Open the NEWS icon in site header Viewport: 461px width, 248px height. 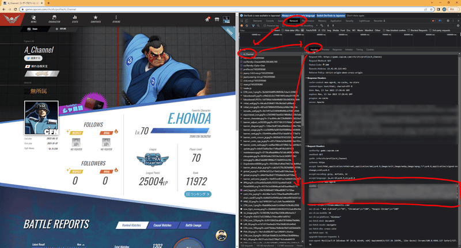[34, 19]
